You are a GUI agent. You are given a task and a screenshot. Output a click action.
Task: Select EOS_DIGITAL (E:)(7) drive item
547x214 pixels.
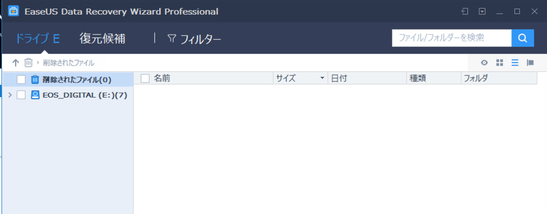(85, 95)
